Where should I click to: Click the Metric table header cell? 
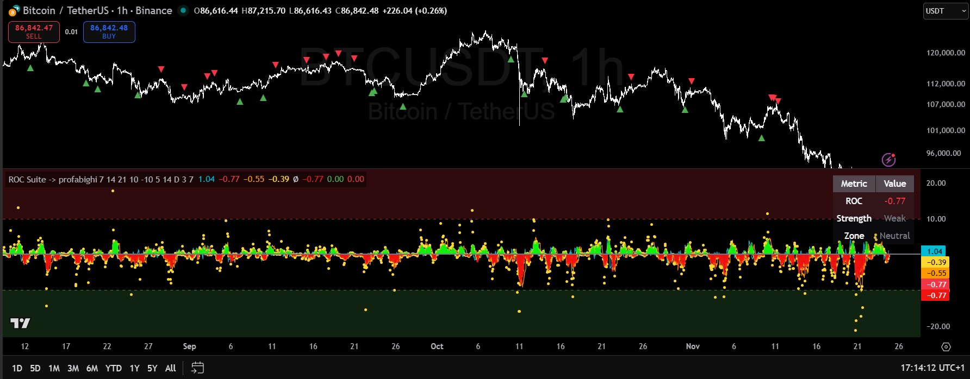point(854,184)
